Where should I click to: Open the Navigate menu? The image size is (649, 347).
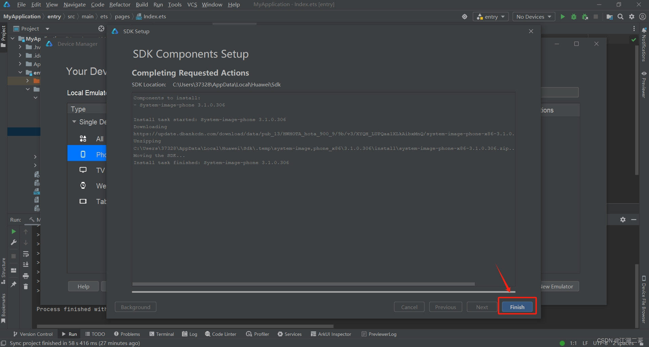tap(75, 4)
